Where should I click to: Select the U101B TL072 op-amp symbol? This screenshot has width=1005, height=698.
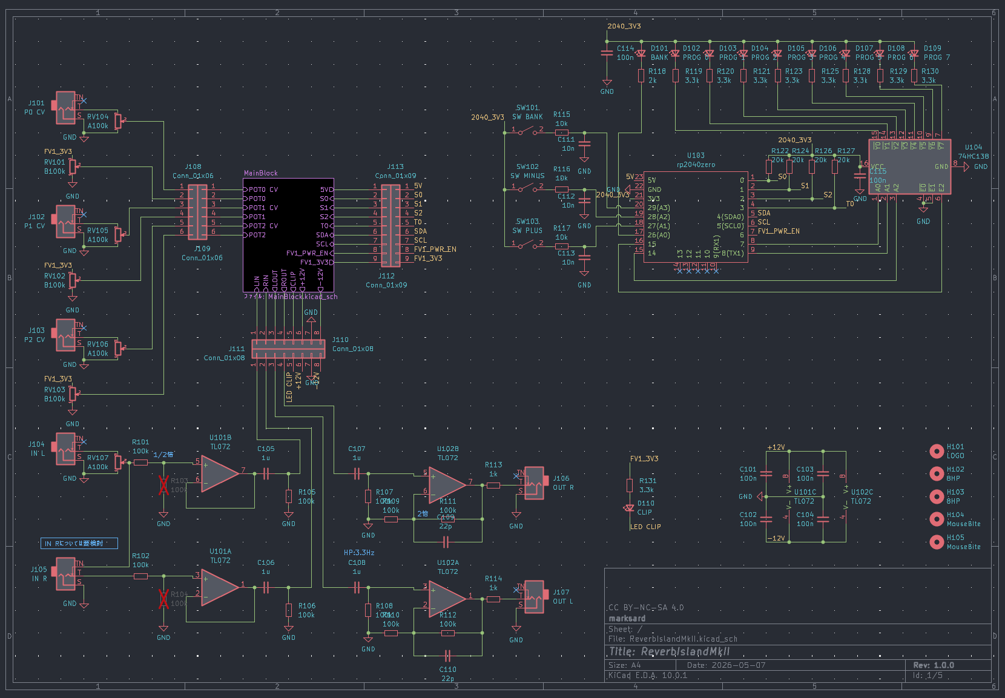click(220, 473)
